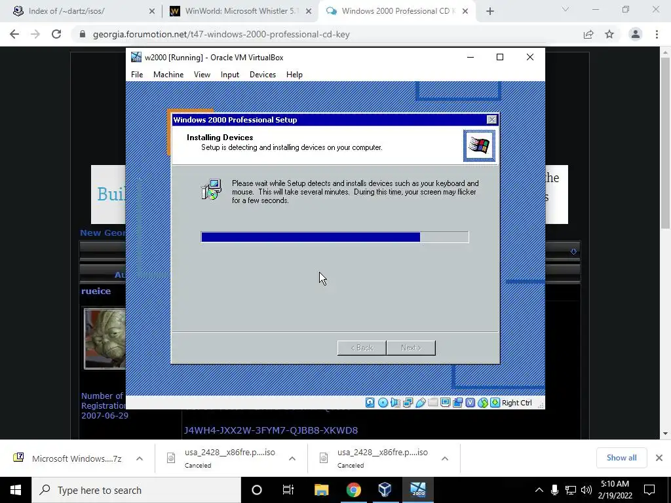
Task: Open Task View on taskbar
Action: (x=288, y=490)
